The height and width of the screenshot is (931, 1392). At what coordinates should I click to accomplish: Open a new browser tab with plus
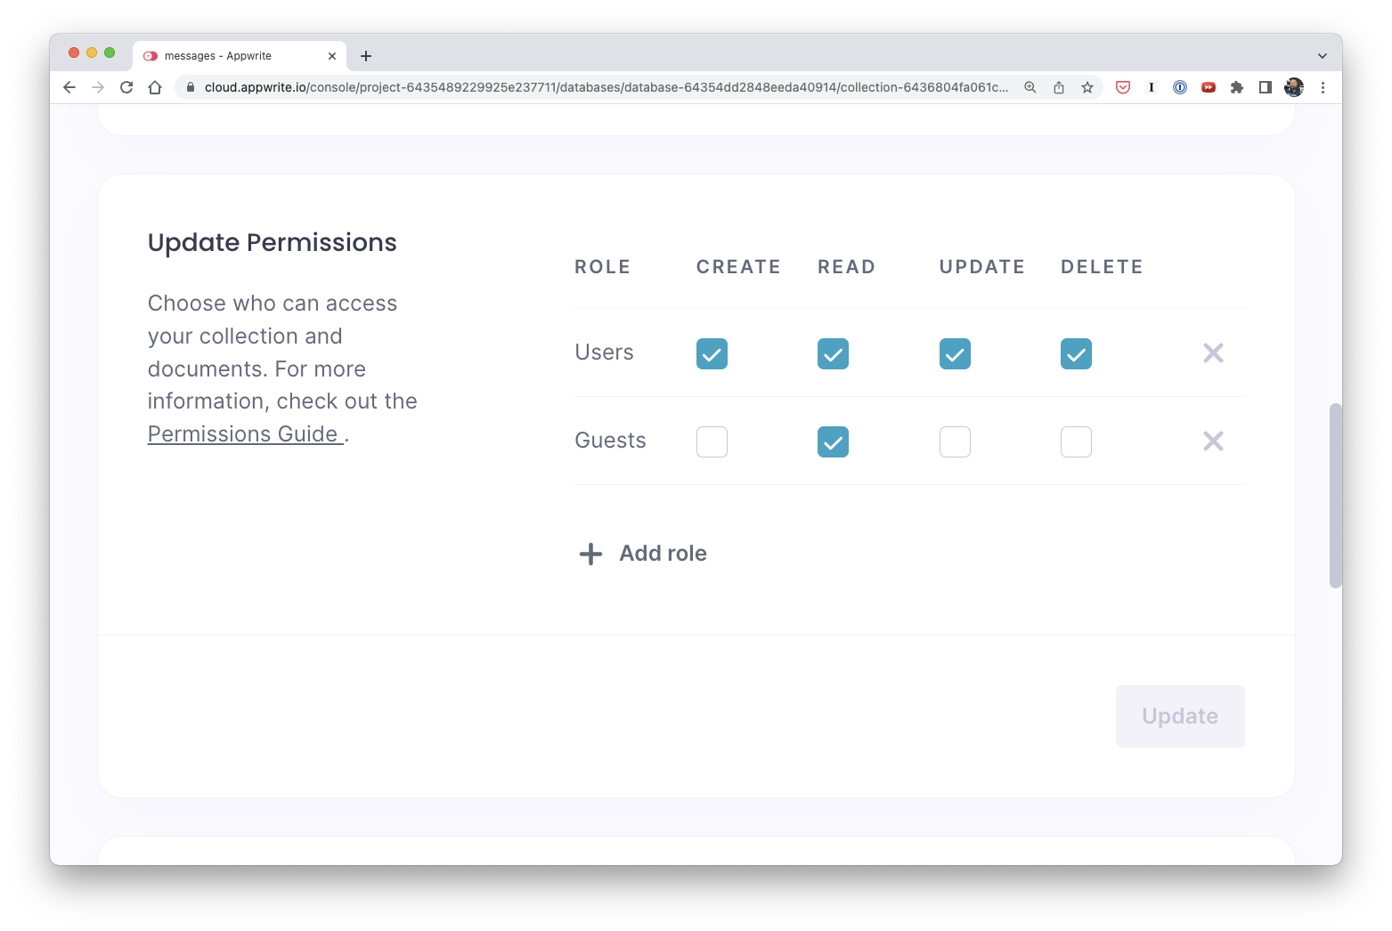coord(366,56)
